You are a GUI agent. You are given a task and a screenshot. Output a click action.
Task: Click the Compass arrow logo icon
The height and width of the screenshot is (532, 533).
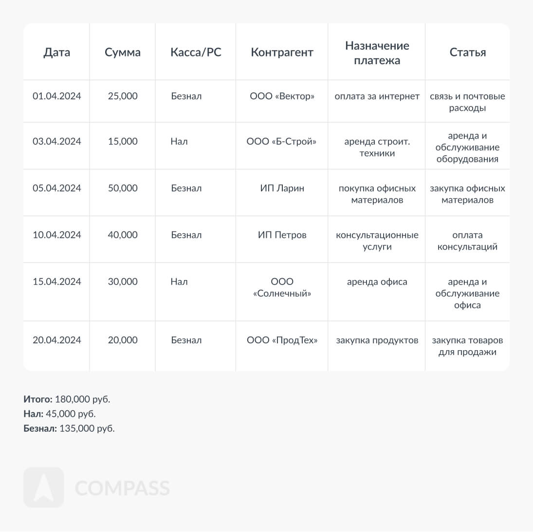[x=43, y=487]
